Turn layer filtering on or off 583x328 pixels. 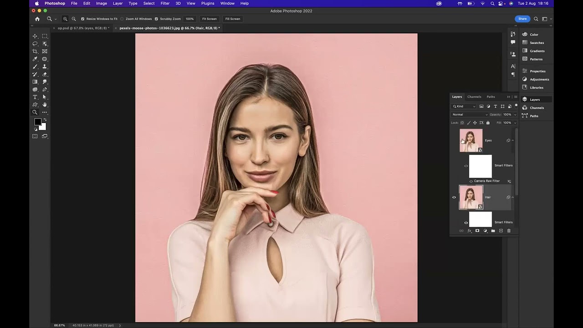point(516,106)
